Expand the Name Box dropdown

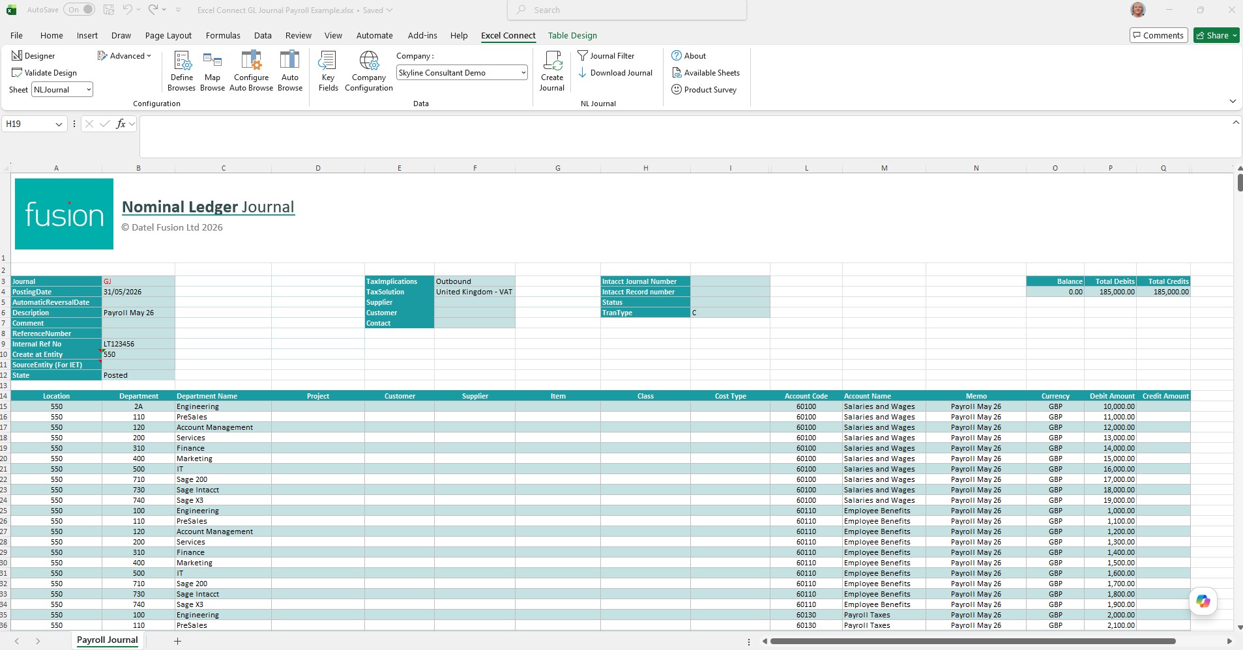[59, 124]
